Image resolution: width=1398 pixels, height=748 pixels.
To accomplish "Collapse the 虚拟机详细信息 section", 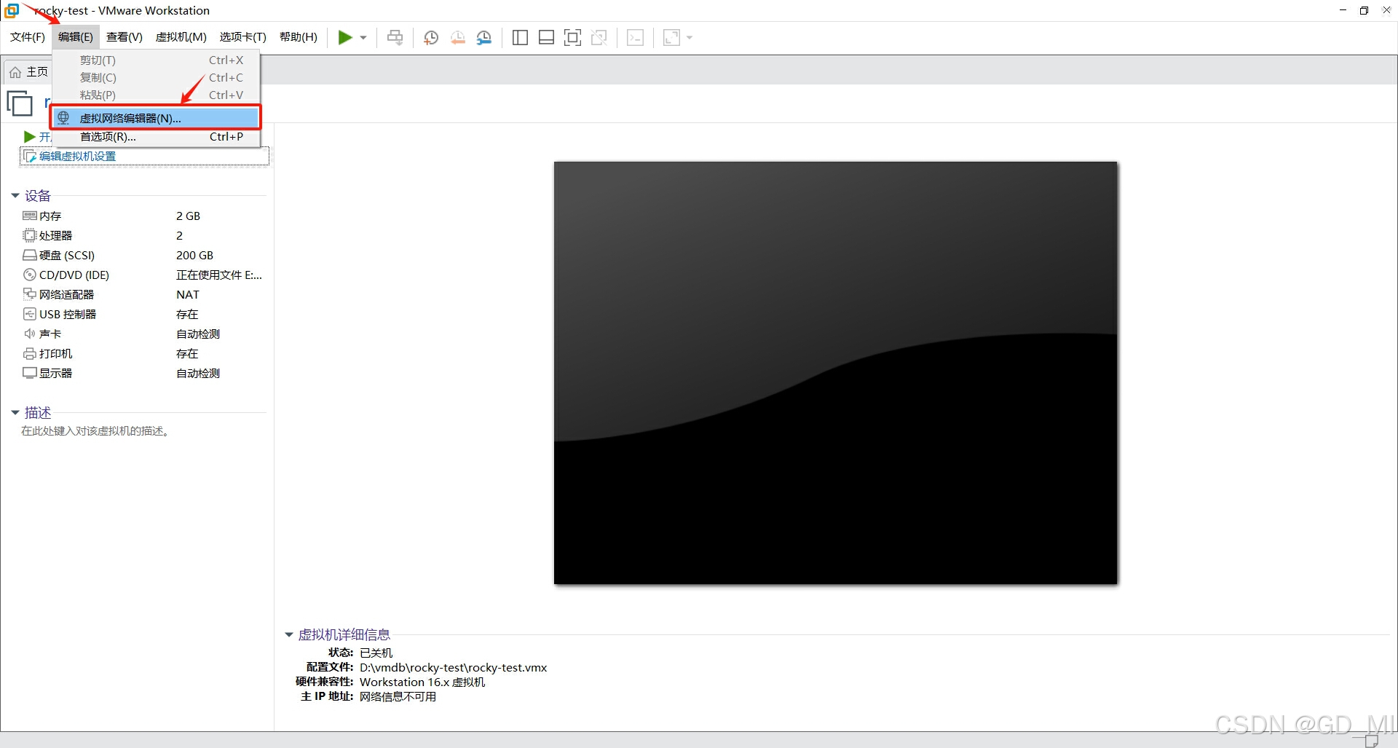I will coord(289,635).
